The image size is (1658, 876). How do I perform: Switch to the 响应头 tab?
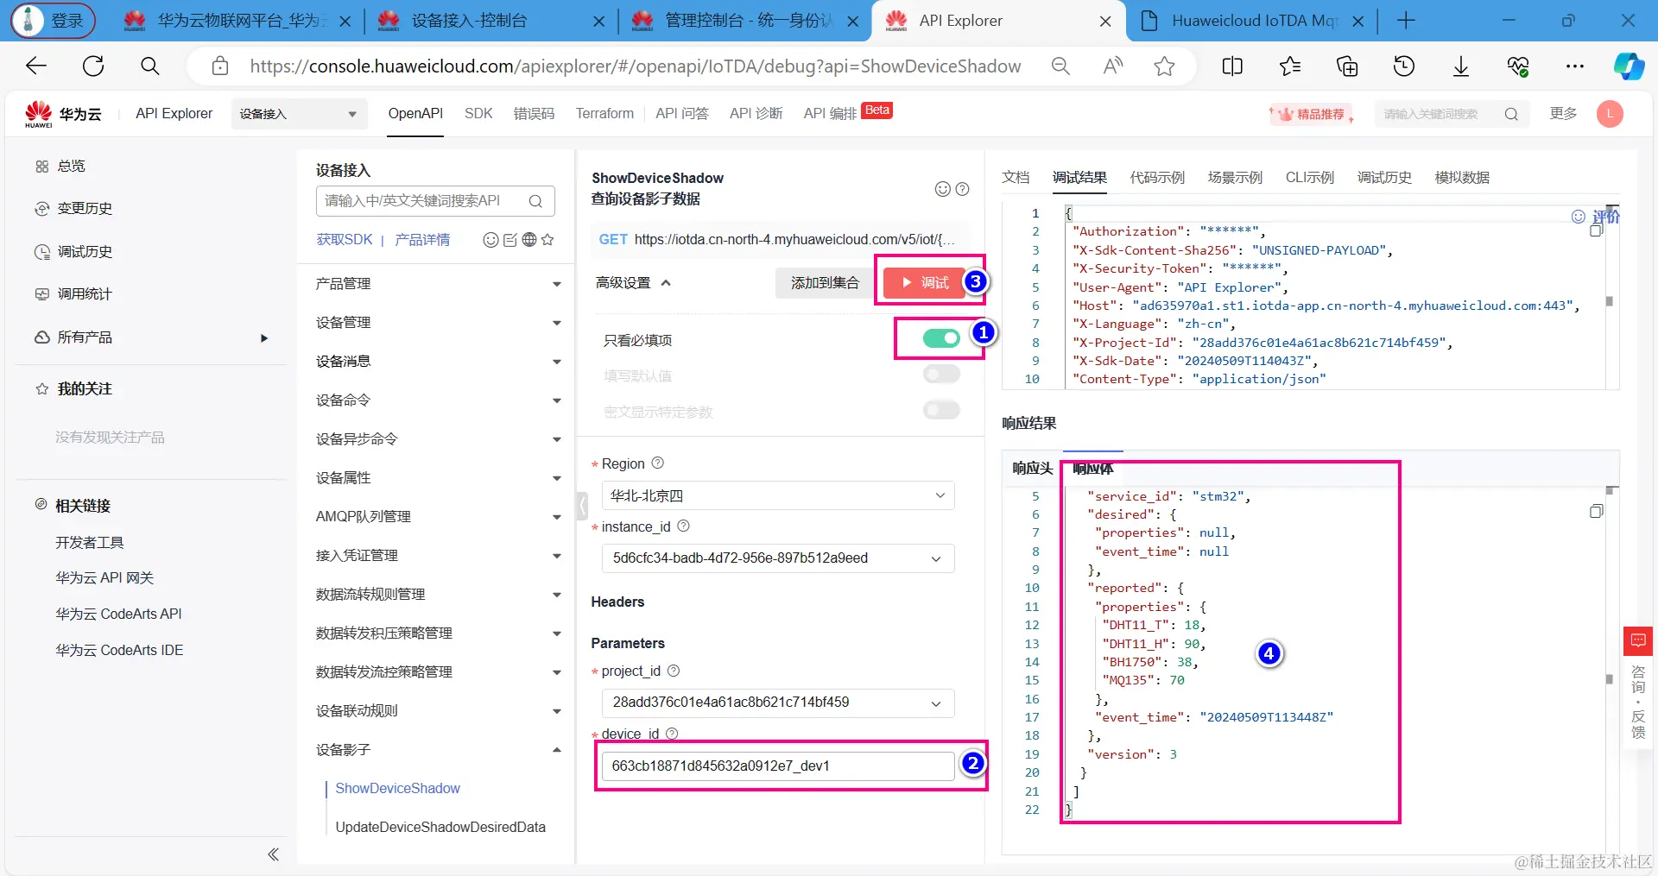point(1032,468)
